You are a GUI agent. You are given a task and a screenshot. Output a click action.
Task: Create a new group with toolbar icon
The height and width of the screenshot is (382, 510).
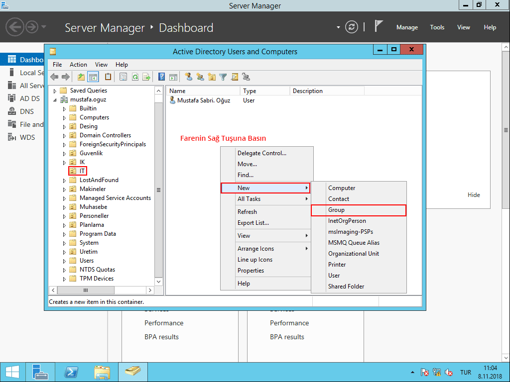coord(200,77)
